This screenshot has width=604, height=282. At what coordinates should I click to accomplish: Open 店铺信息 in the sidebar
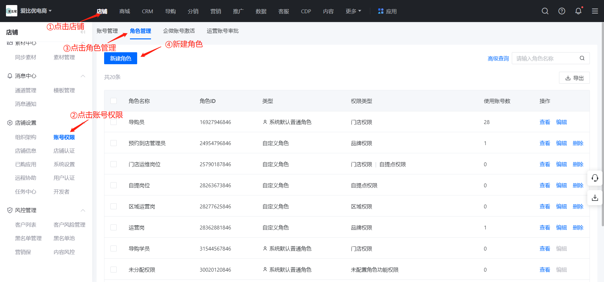coord(25,151)
